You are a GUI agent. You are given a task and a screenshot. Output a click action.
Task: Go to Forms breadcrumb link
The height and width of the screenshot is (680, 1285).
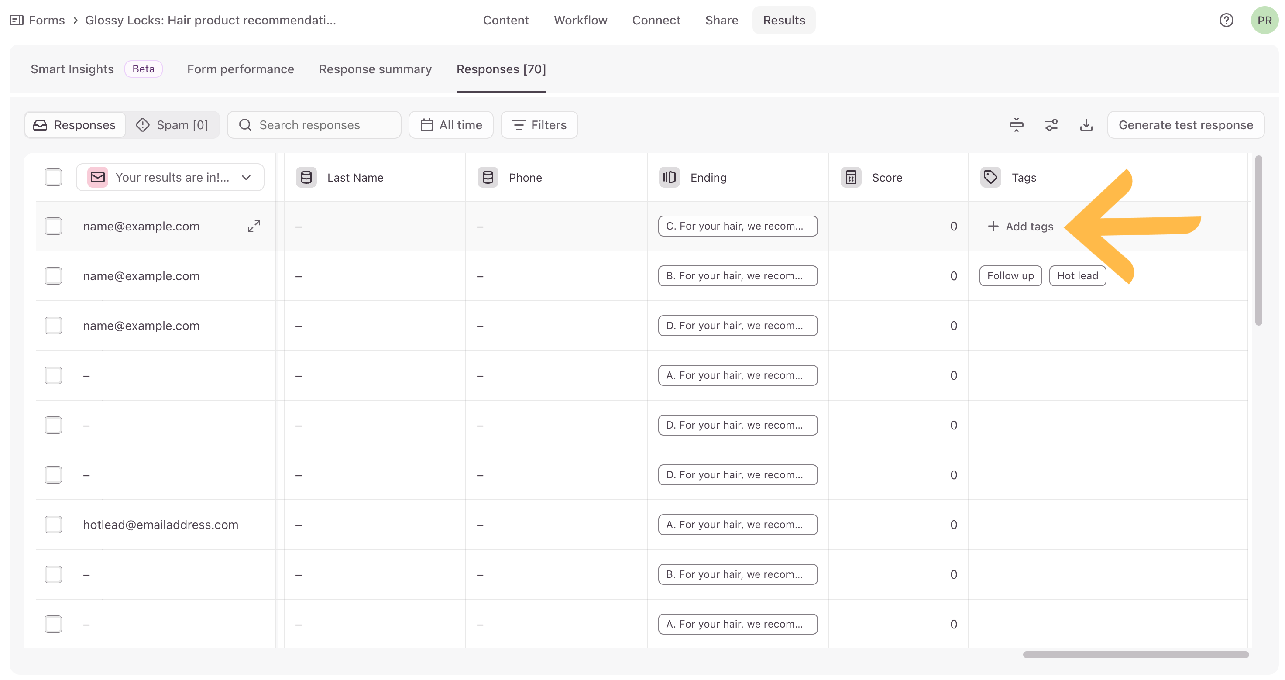coord(46,20)
